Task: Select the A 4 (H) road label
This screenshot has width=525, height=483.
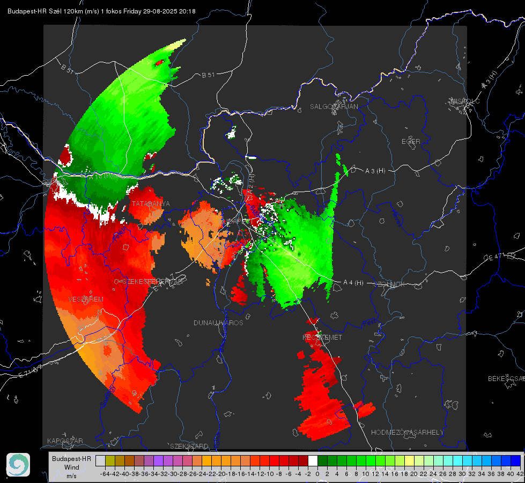Action: tap(353, 283)
